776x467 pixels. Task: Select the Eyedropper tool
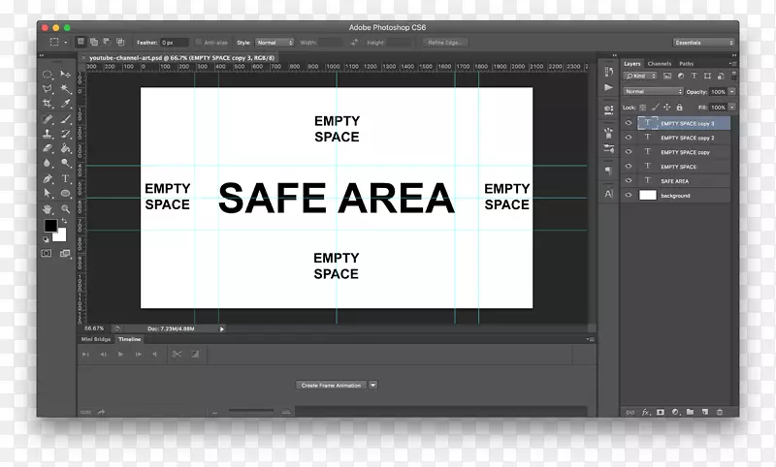click(66, 104)
